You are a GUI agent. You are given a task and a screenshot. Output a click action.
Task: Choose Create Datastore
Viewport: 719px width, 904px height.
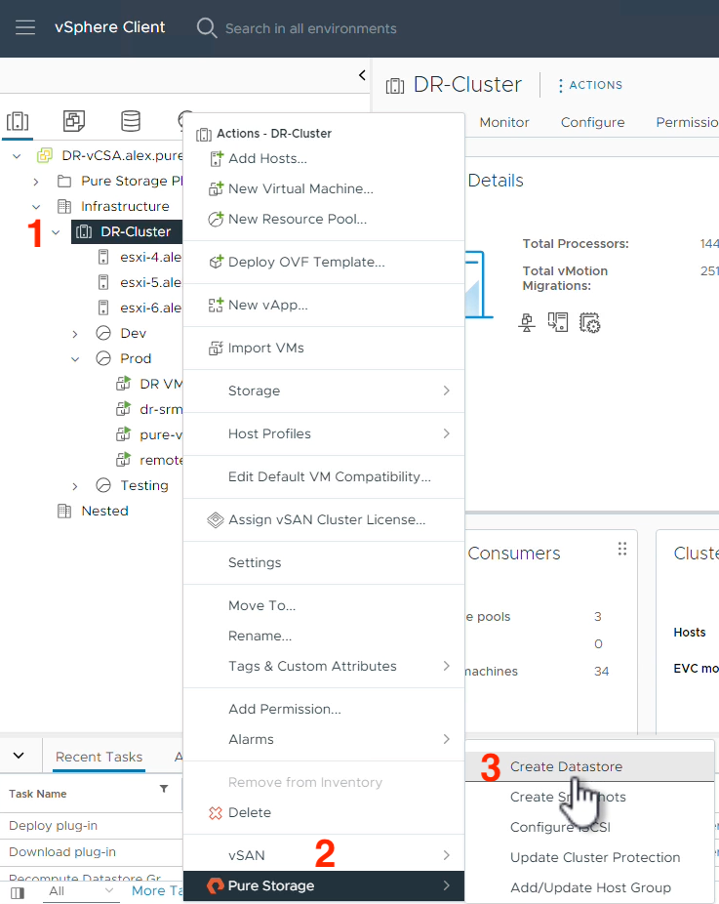point(589,766)
